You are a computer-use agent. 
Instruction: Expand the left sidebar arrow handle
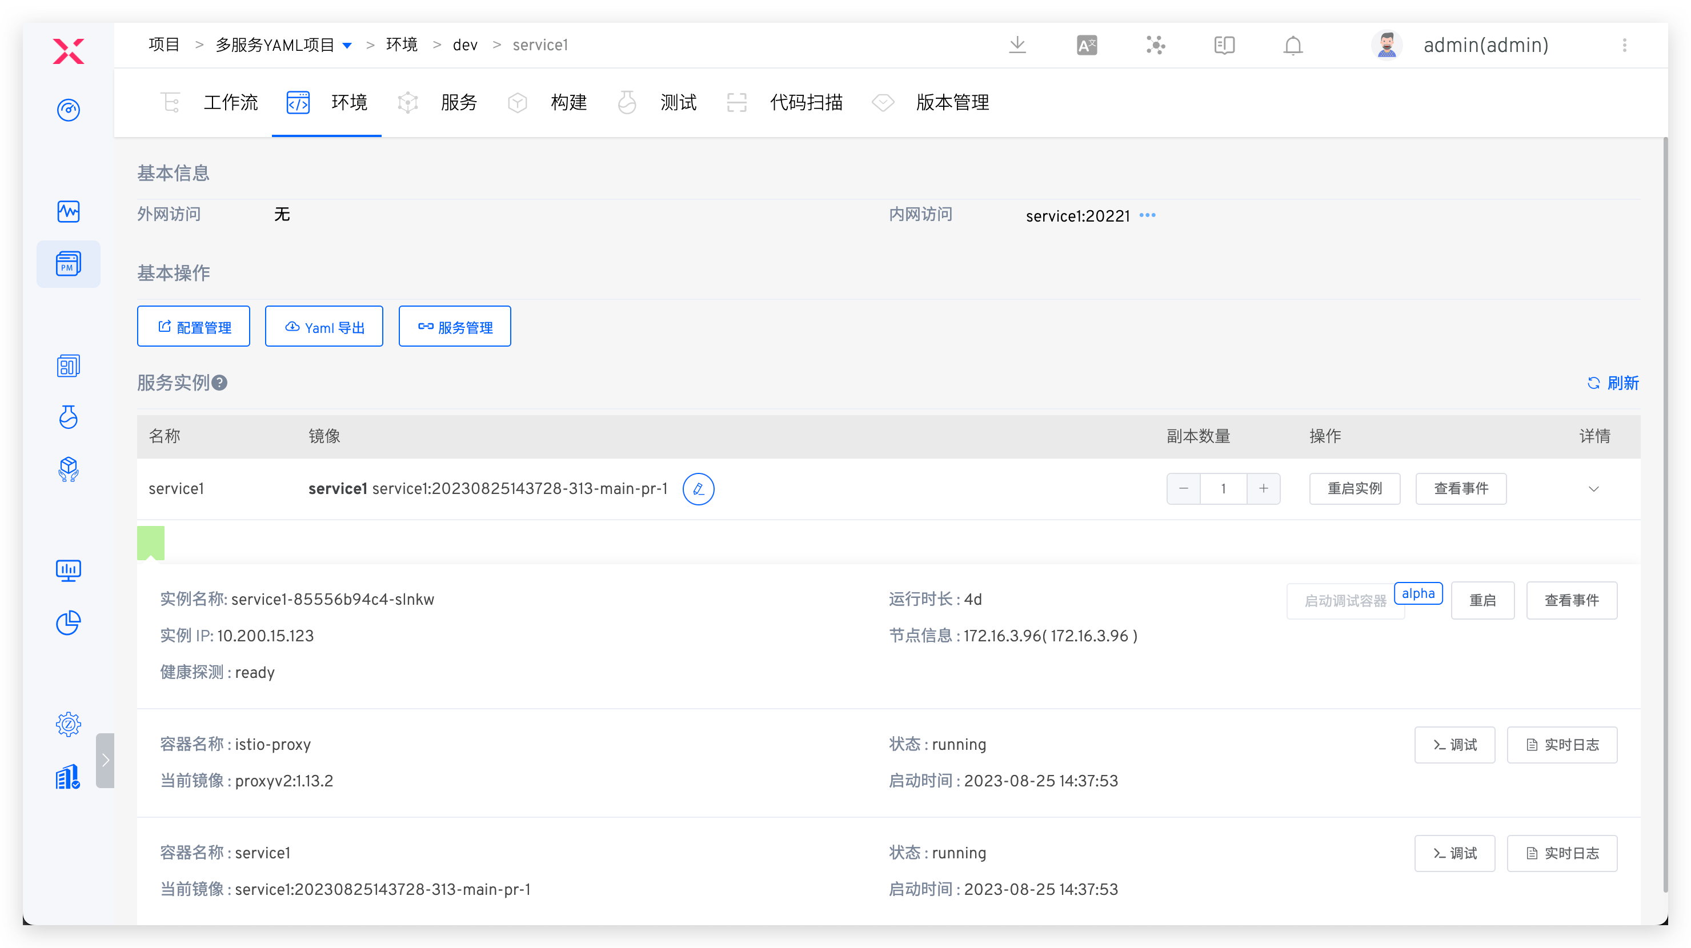(105, 760)
